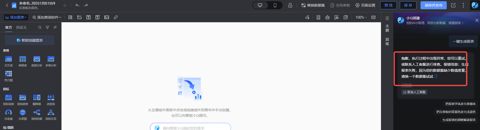
Task: Click the document page icon
Action: tap(318, 17)
